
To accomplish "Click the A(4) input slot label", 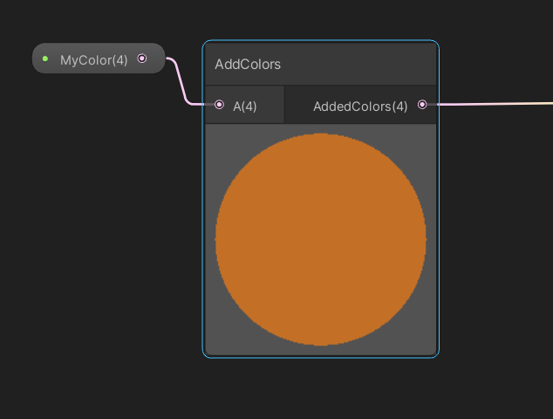I will (x=245, y=106).
